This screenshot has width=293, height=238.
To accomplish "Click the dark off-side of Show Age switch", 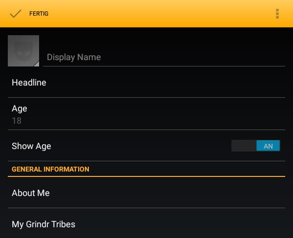I will 244,146.
